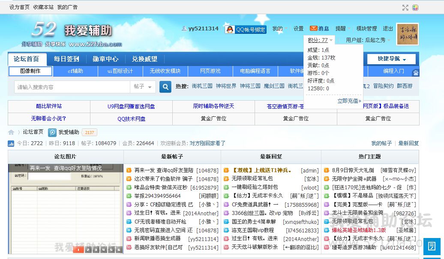The width and height of the screenshot is (444, 259).
Task: Click the forum picture carousel image
Action: click(x=66, y=208)
